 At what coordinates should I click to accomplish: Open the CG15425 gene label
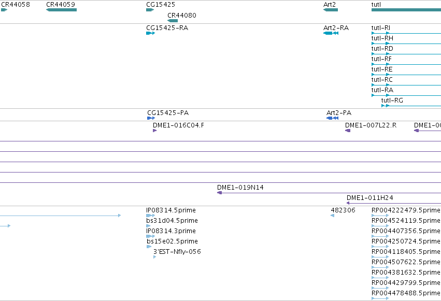tap(161, 5)
